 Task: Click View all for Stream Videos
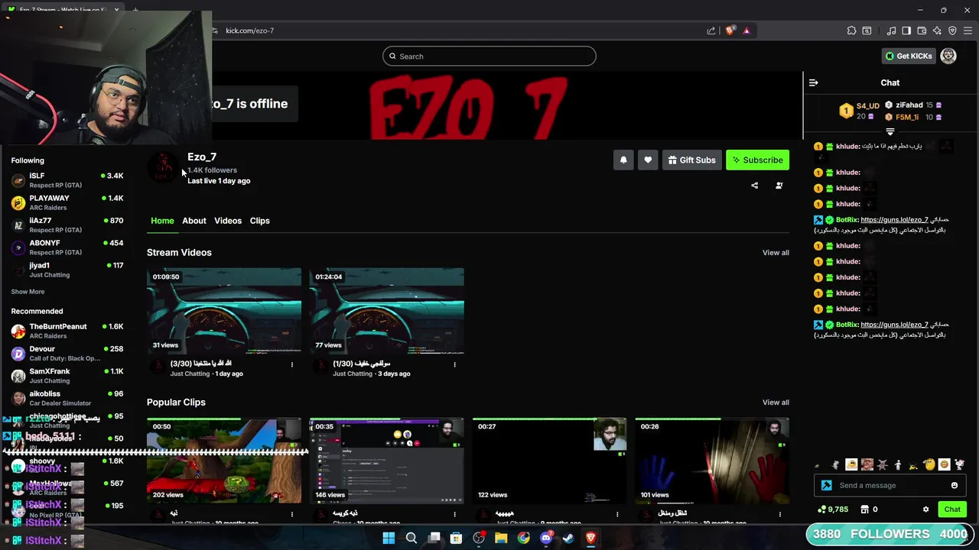pos(776,253)
